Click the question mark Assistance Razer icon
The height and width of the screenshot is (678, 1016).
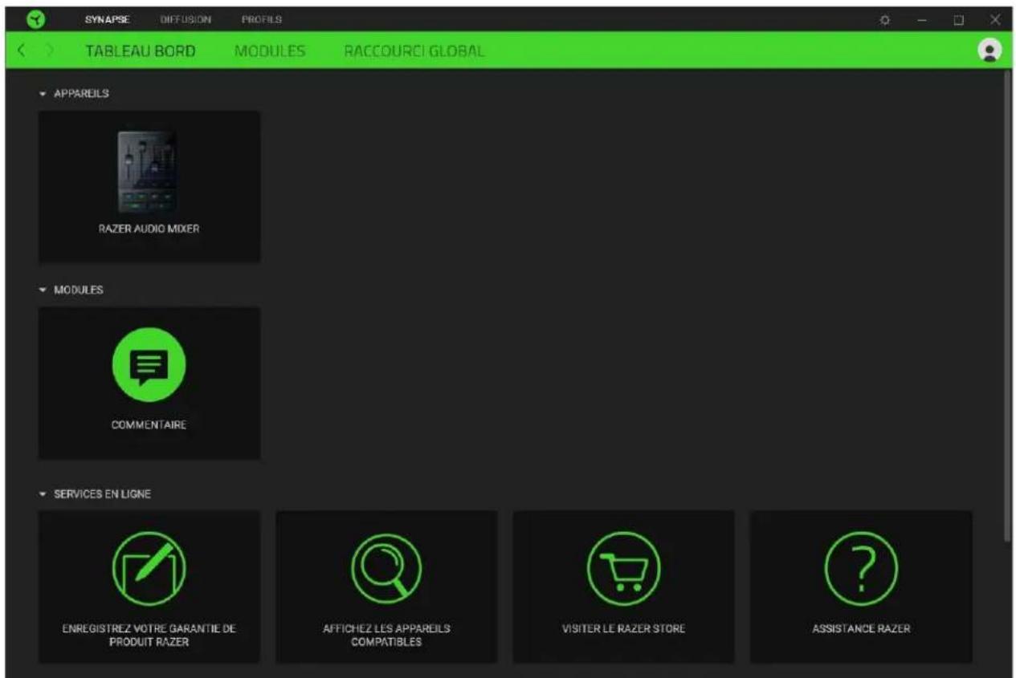(x=861, y=569)
